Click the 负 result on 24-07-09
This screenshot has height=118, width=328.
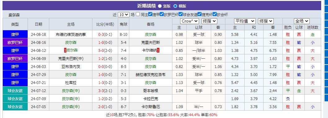pos(288,99)
